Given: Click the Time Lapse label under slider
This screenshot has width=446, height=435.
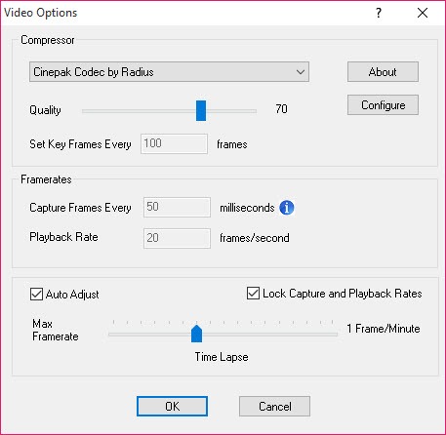Looking at the screenshot, I should 222,357.
